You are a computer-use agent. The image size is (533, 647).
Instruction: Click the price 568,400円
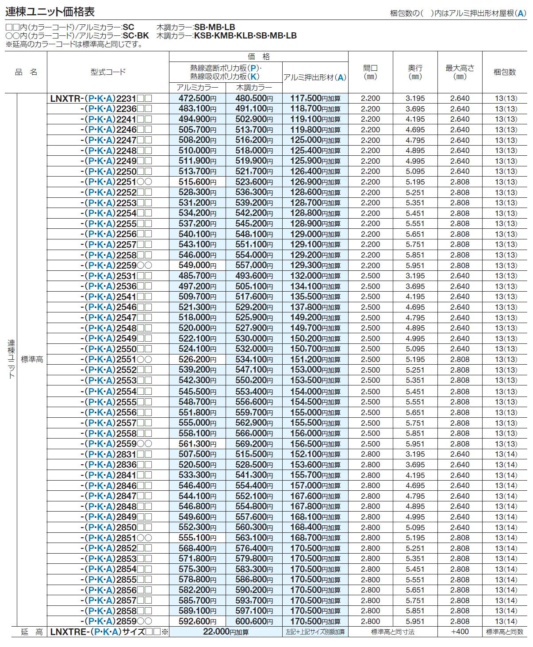197,548
